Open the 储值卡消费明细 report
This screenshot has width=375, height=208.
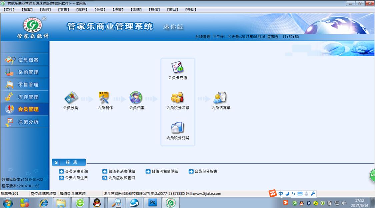tap(119, 171)
